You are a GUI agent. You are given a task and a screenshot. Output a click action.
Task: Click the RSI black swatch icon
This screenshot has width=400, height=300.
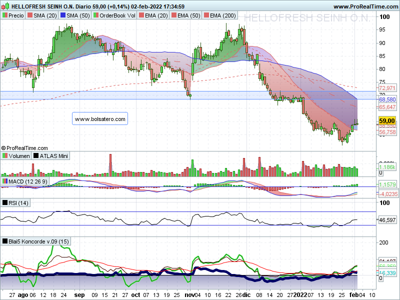point(5,202)
